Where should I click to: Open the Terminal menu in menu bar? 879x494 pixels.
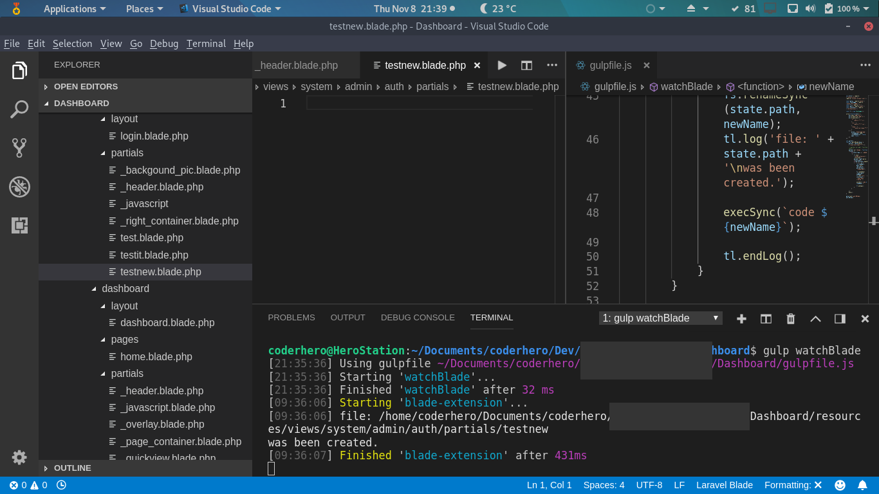(206, 43)
